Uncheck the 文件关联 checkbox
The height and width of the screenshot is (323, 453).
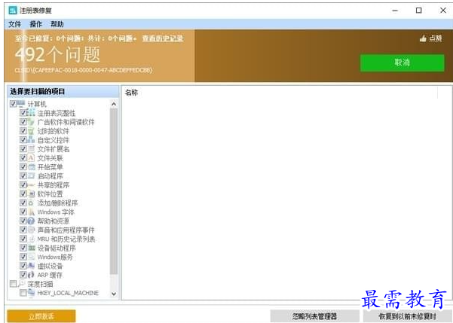pyautogui.click(x=23, y=157)
